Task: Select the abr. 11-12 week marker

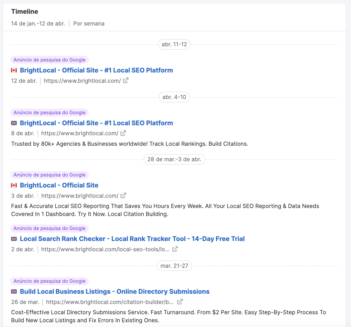Action: click(x=174, y=44)
